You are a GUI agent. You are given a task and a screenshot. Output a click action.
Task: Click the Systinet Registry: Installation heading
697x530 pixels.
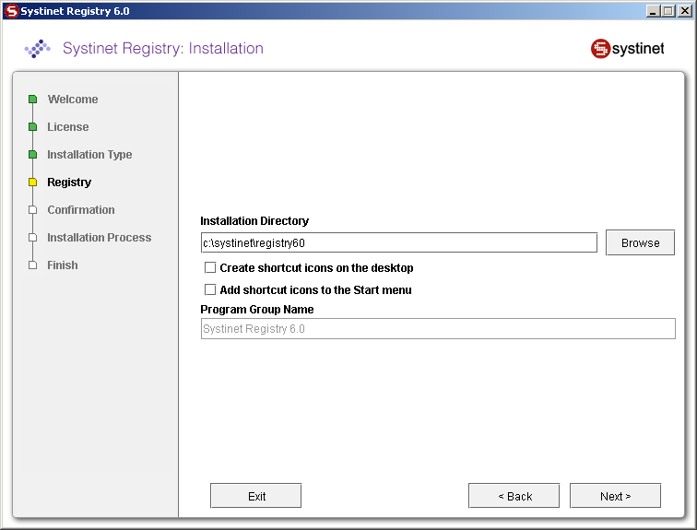(163, 48)
